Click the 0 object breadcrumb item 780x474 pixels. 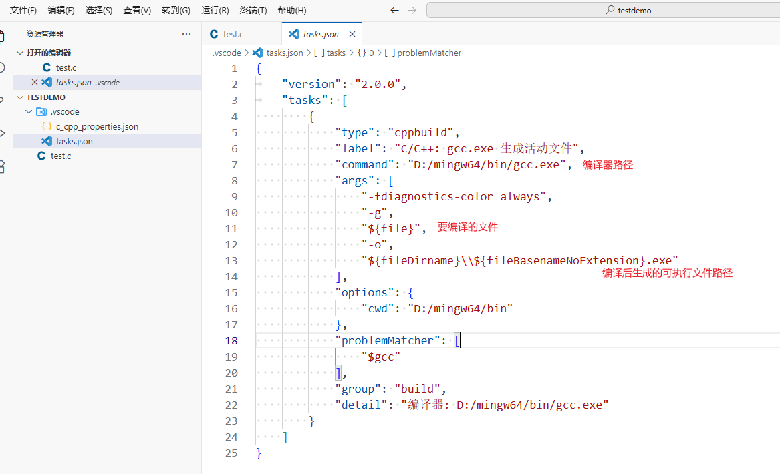tap(365, 53)
